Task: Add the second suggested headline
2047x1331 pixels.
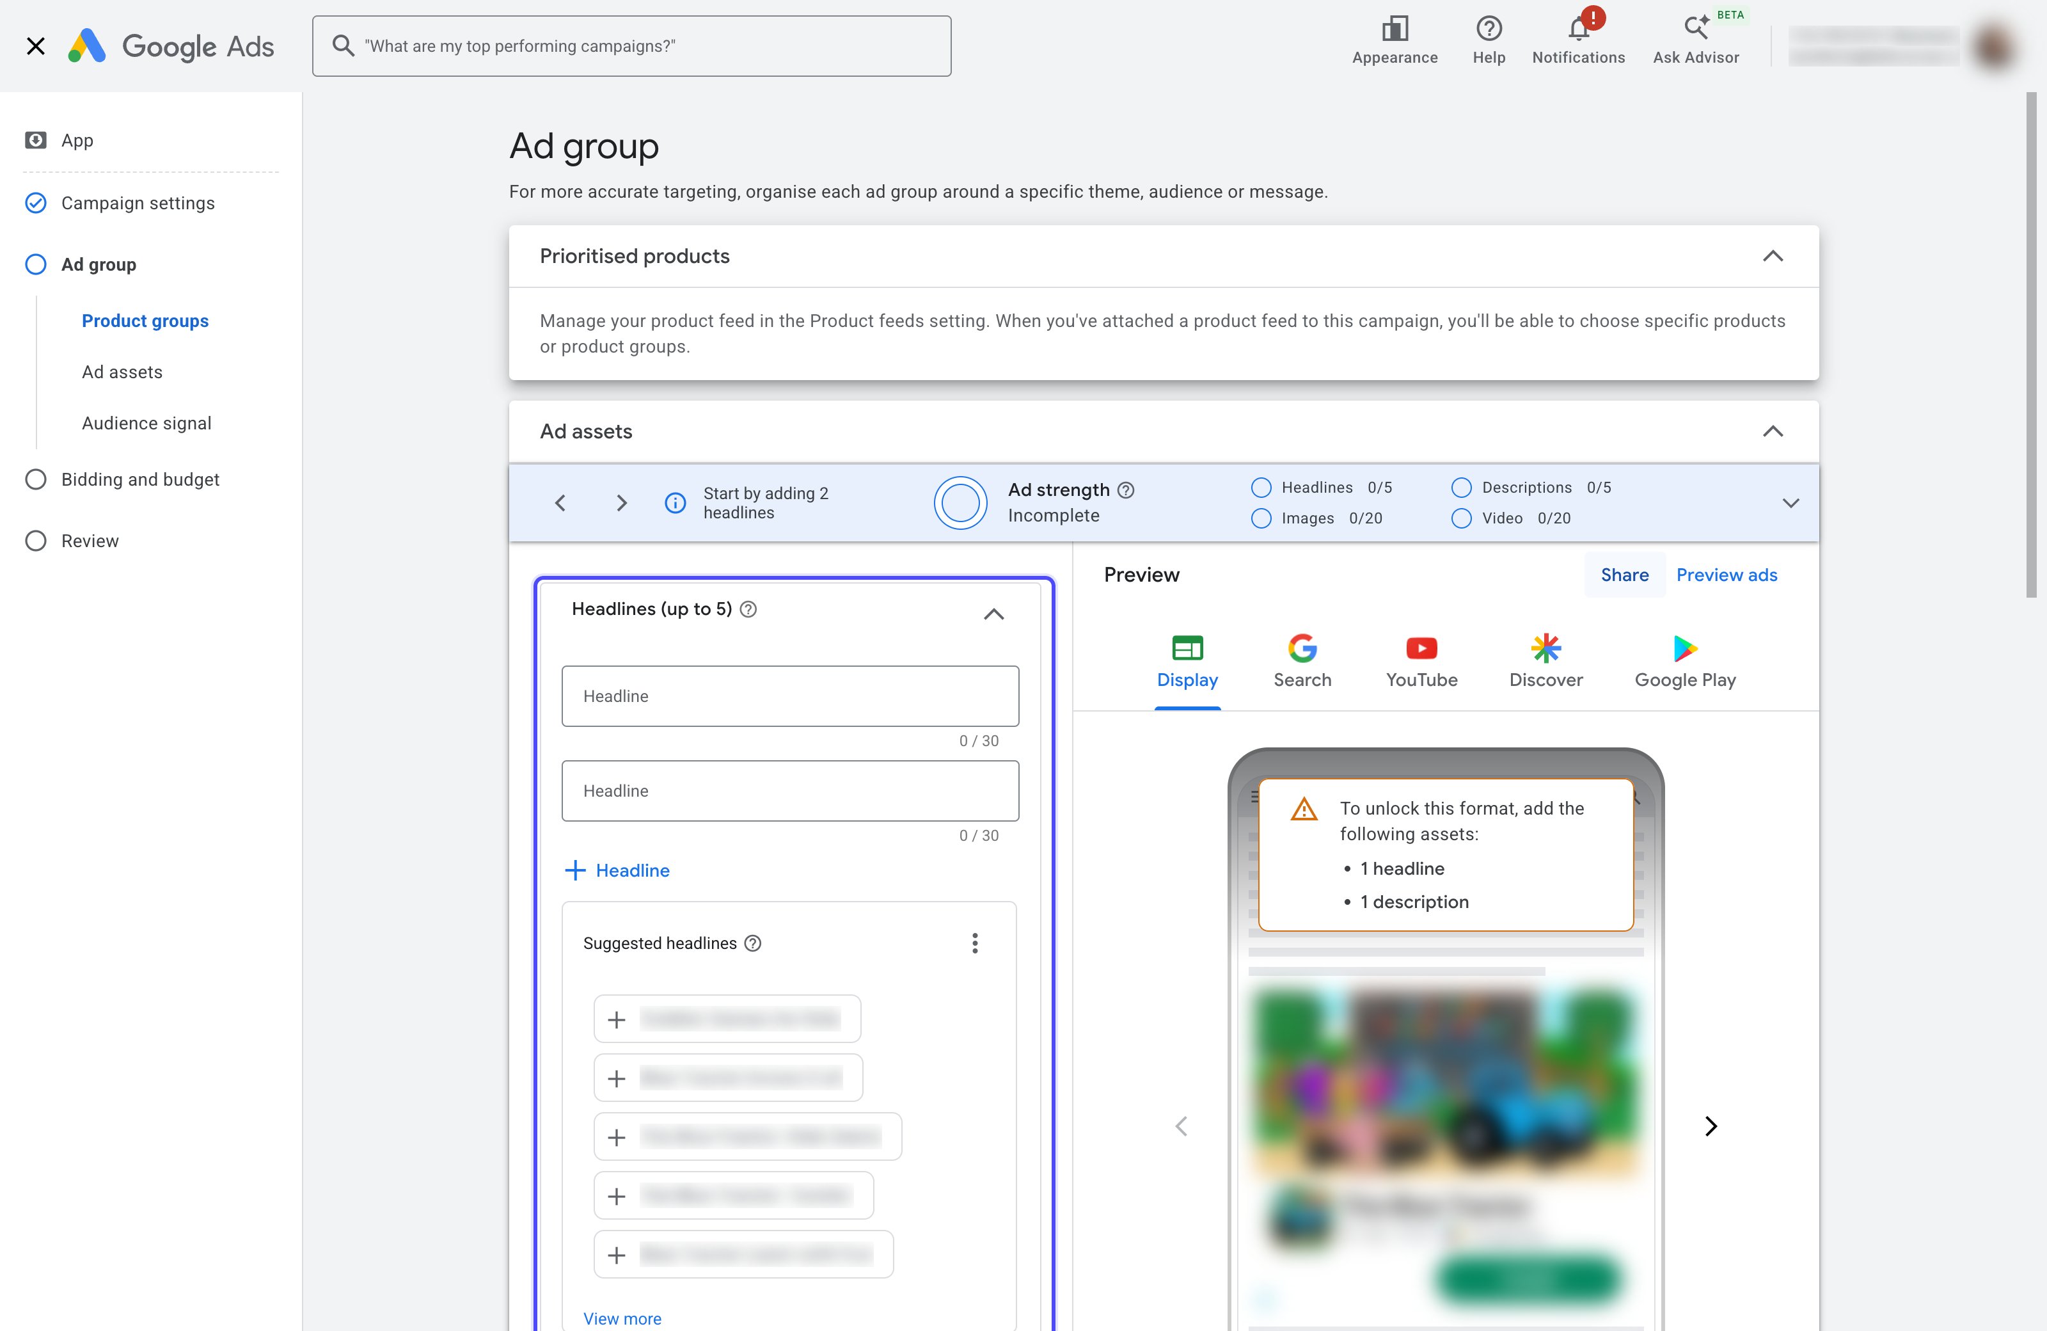Action: [727, 1078]
